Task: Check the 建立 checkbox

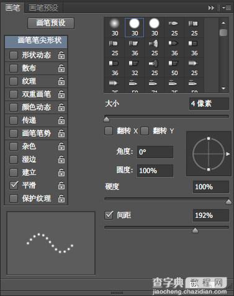Action: click(14, 173)
